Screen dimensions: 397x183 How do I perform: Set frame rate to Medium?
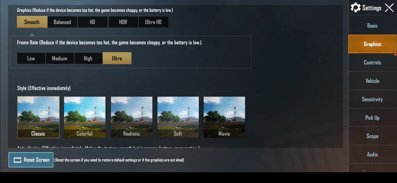coord(60,58)
